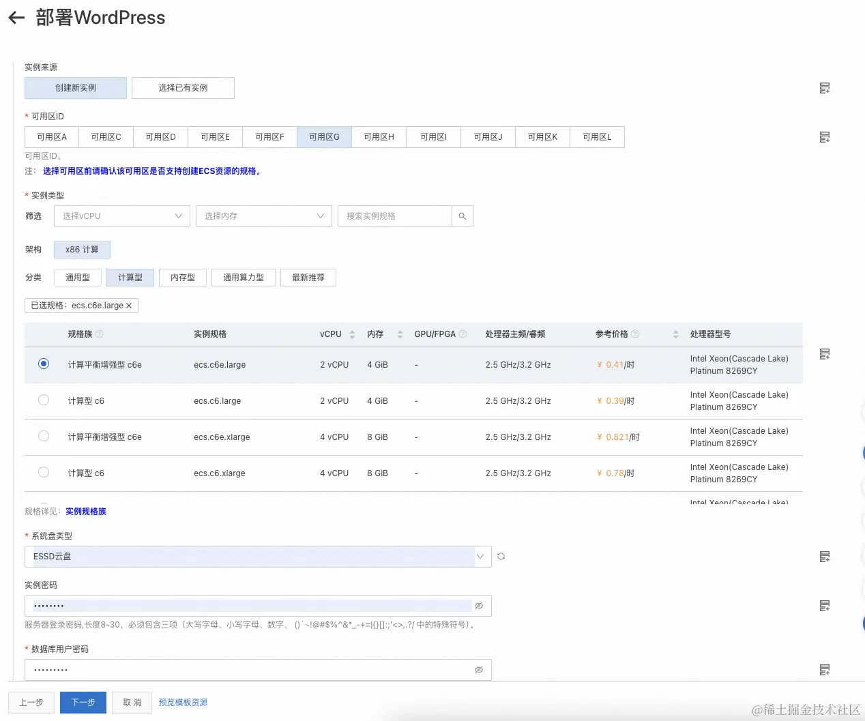Select zone 可用区J

pos(488,137)
